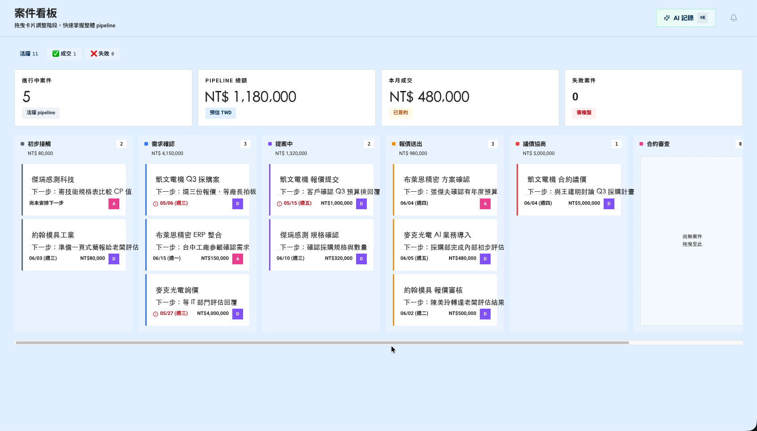Click the D avatar on 凱文電機 Q3 採購案
The height and width of the screenshot is (431, 757).
coord(238,204)
